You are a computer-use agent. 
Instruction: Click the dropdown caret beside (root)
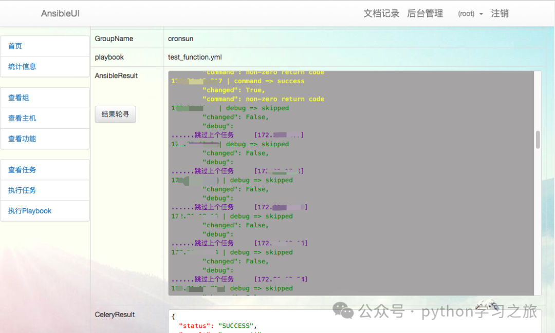pos(481,14)
